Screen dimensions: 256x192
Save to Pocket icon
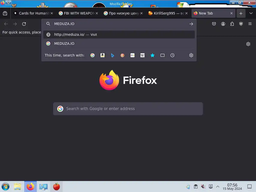click(x=214, y=24)
